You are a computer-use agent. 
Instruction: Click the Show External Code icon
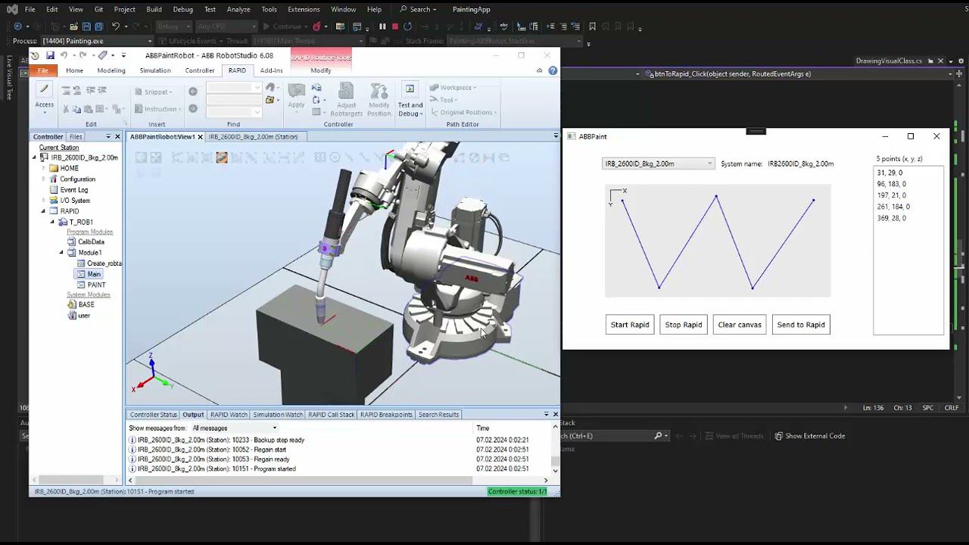778,436
